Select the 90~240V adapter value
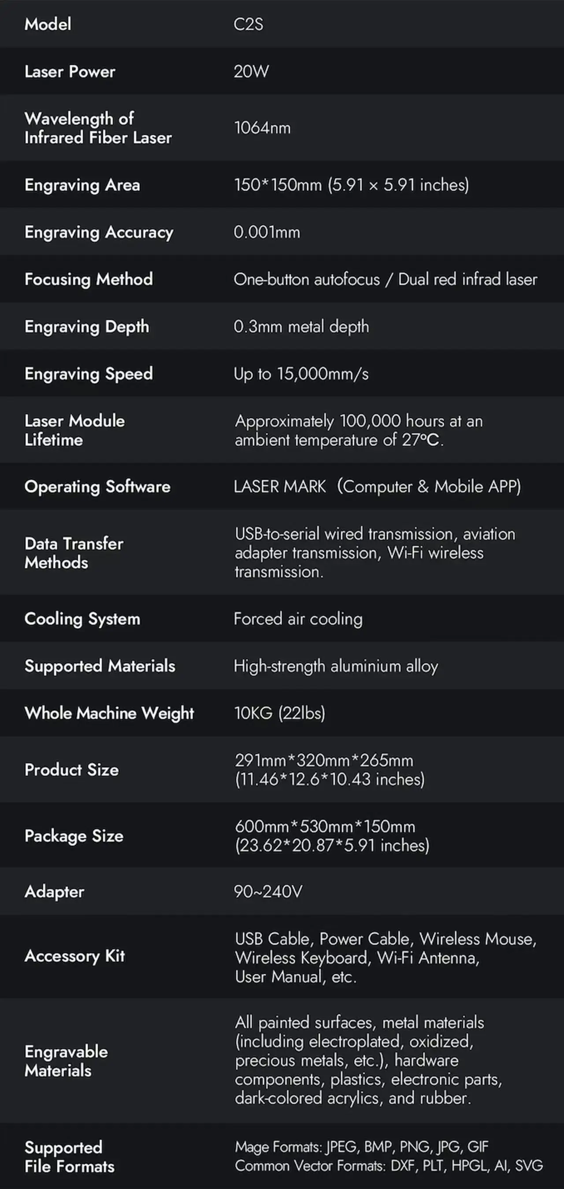The height and width of the screenshot is (1189, 564). click(268, 891)
